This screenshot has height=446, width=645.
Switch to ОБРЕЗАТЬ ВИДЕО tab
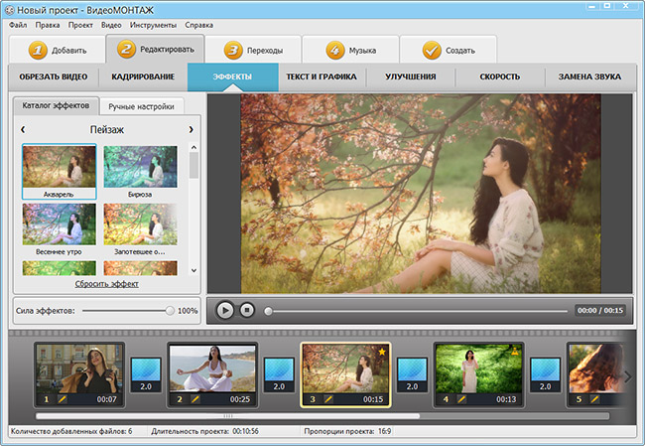point(54,77)
